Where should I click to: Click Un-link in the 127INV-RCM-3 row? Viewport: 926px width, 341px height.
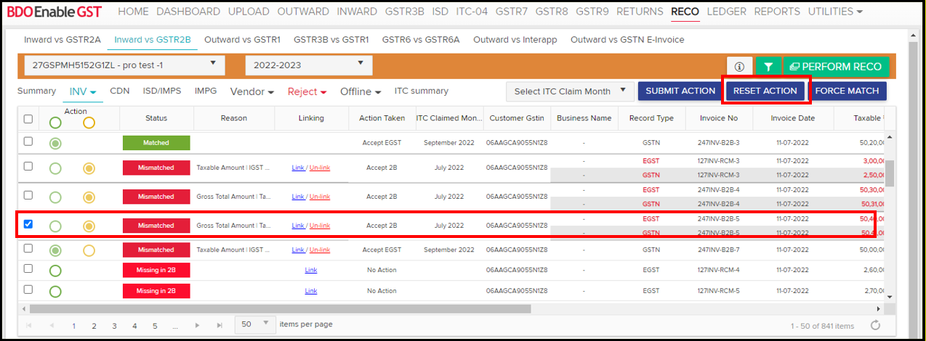pyautogui.click(x=320, y=168)
